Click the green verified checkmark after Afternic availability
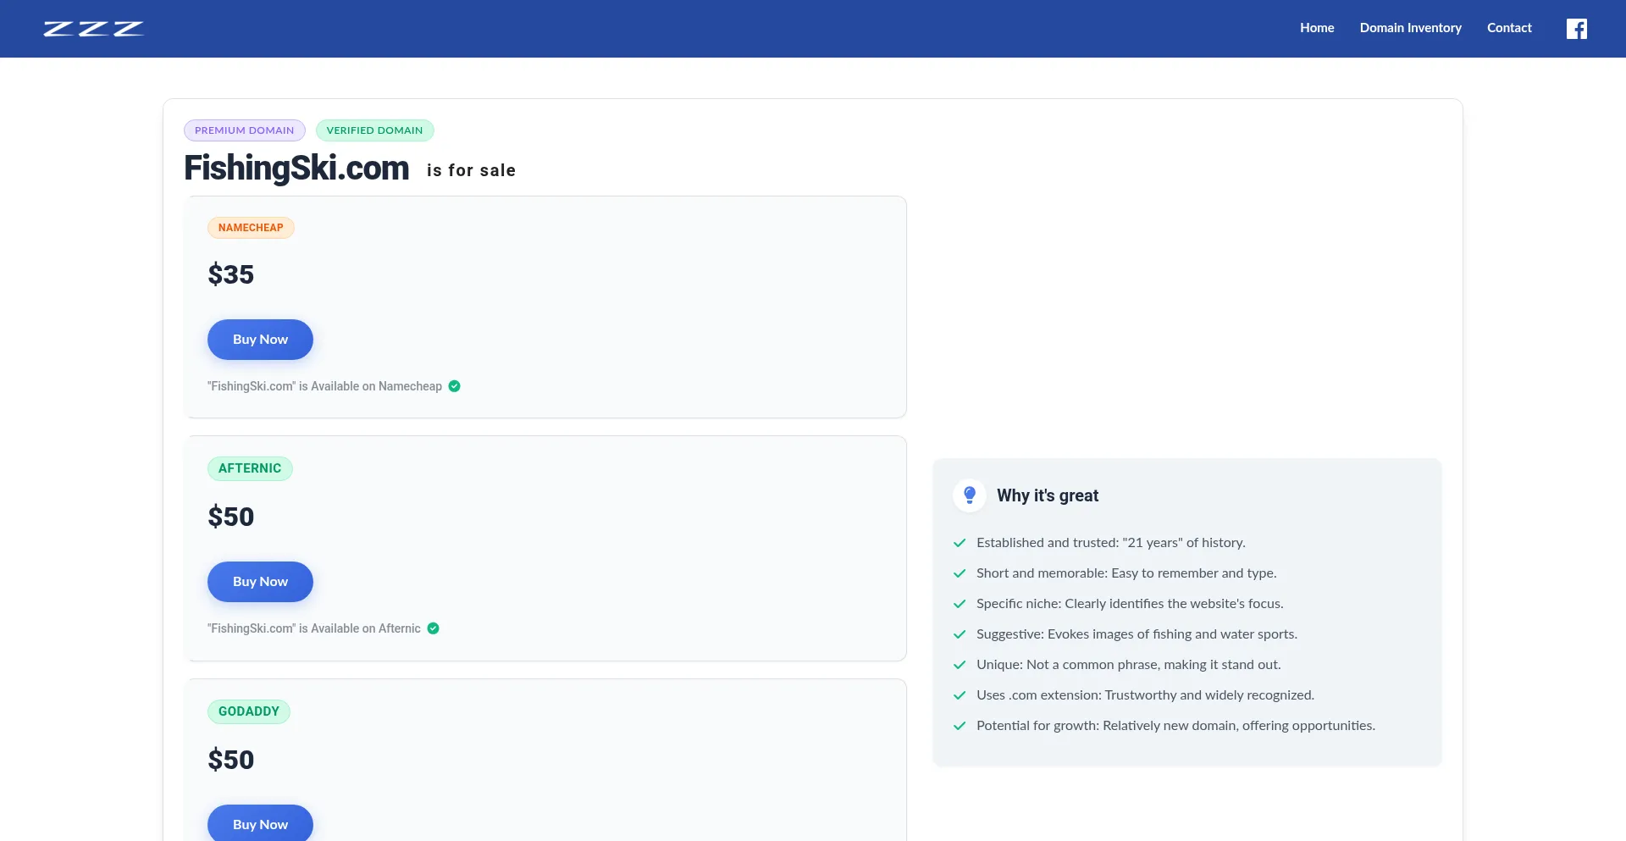The height and width of the screenshot is (841, 1626). point(434,628)
